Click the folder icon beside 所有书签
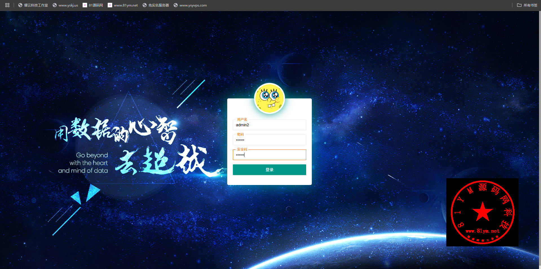This screenshot has width=541, height=269. (x=519, y=5)
